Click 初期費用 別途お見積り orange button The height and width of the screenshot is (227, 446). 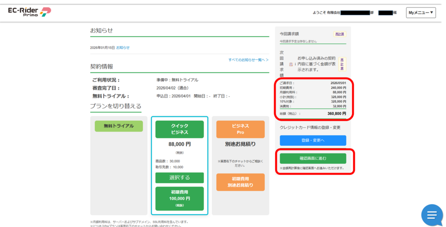click(240, 182)
